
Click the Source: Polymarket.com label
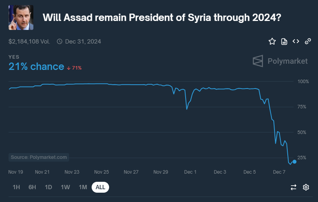point(39,157)
